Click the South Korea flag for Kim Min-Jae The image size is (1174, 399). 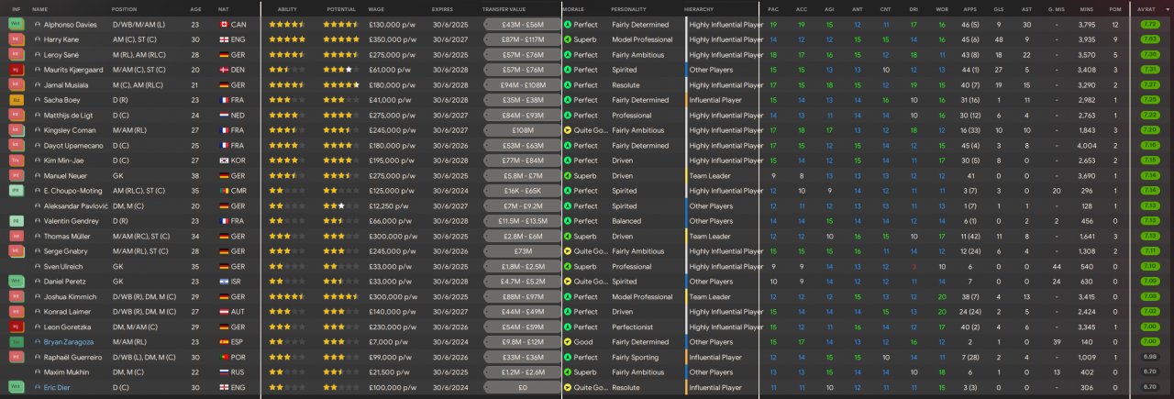tap(225, 161)
